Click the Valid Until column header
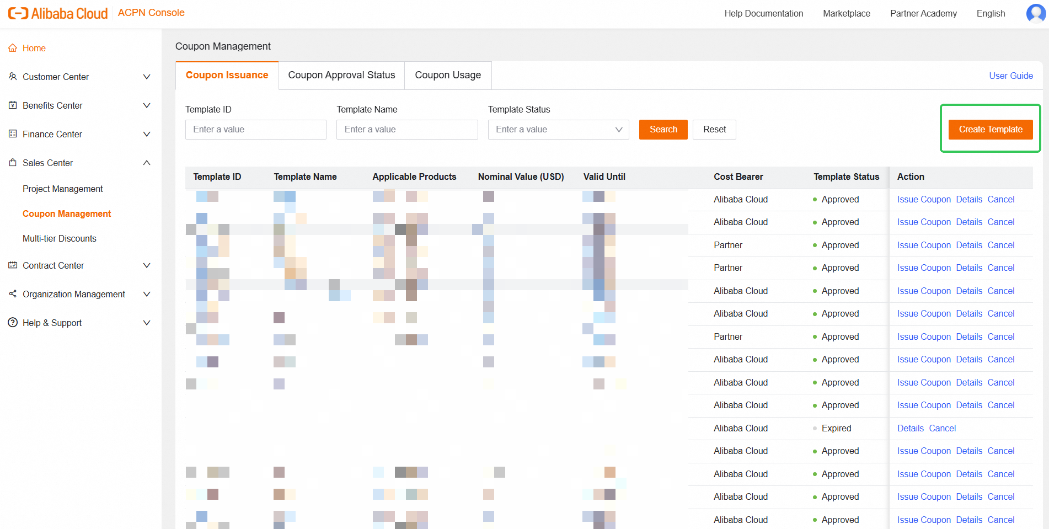 point(604,177)
